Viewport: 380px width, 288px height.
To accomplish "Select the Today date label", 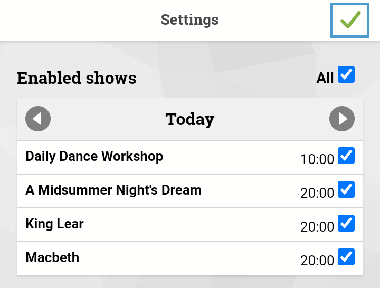I will [x=190, y=119].
